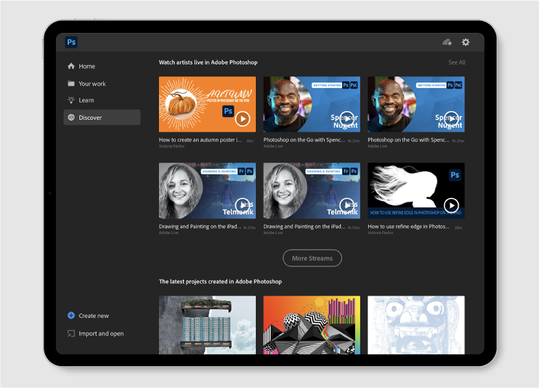The image size is (539, 388).
Task: Select the Discover sidebar item
Action: [x=102, y=117]
